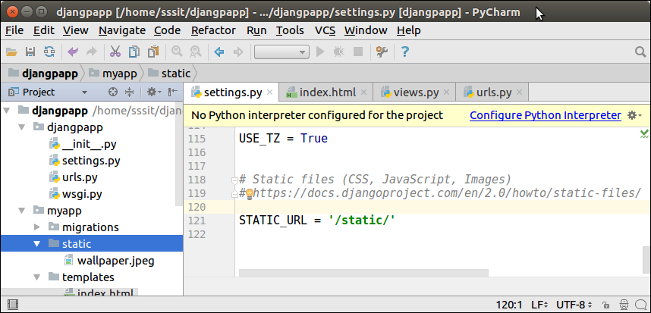Click the Find magnifier icon in toolbar
Screen dimensions: 651x313
click(177, 52)
